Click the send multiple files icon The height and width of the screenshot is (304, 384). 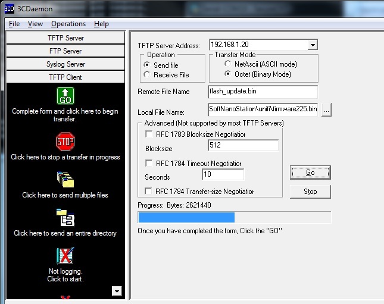pos(65,180)
